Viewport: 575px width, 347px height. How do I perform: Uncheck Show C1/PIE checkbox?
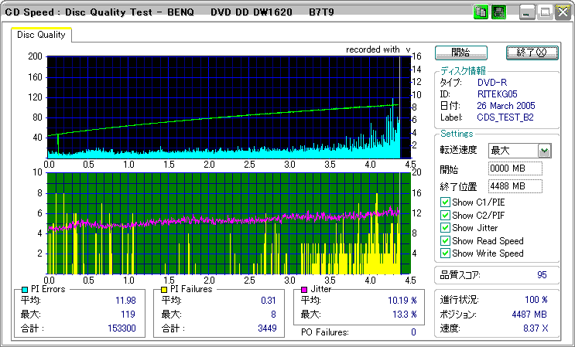[445, 202]
